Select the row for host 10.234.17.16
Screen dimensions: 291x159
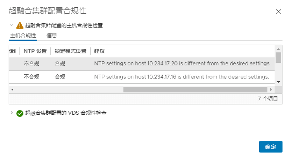pos(142,77)
